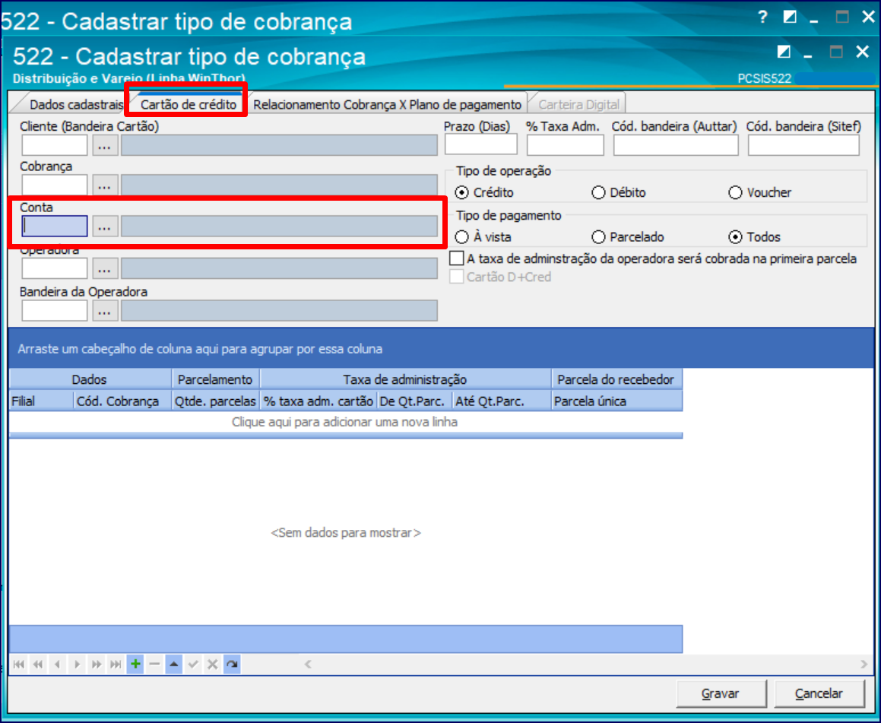Click the edit record up-arrow icon
881x723 pixels.
pos(174,664)
